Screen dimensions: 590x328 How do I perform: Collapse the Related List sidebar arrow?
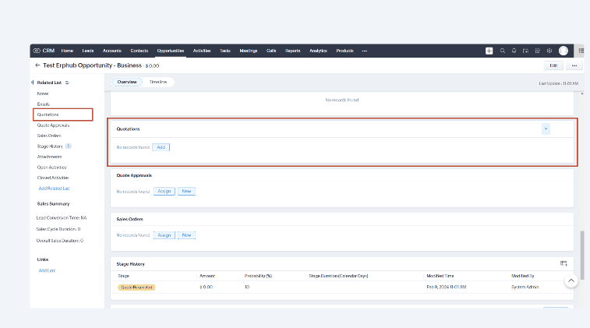(x=33, y=83)
